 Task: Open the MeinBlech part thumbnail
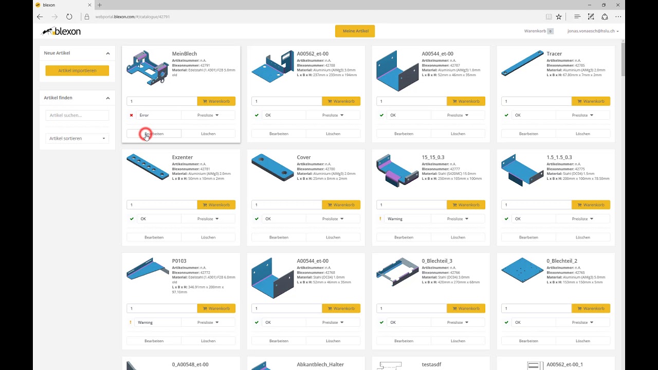(148, 68)
